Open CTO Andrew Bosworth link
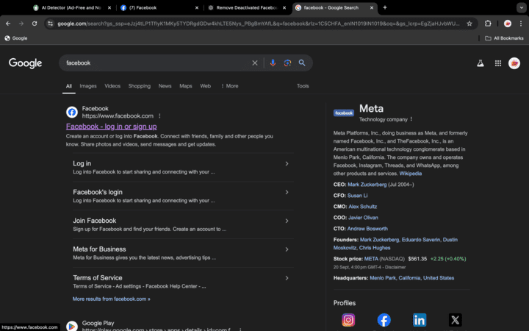 click(x=367, y=229)
